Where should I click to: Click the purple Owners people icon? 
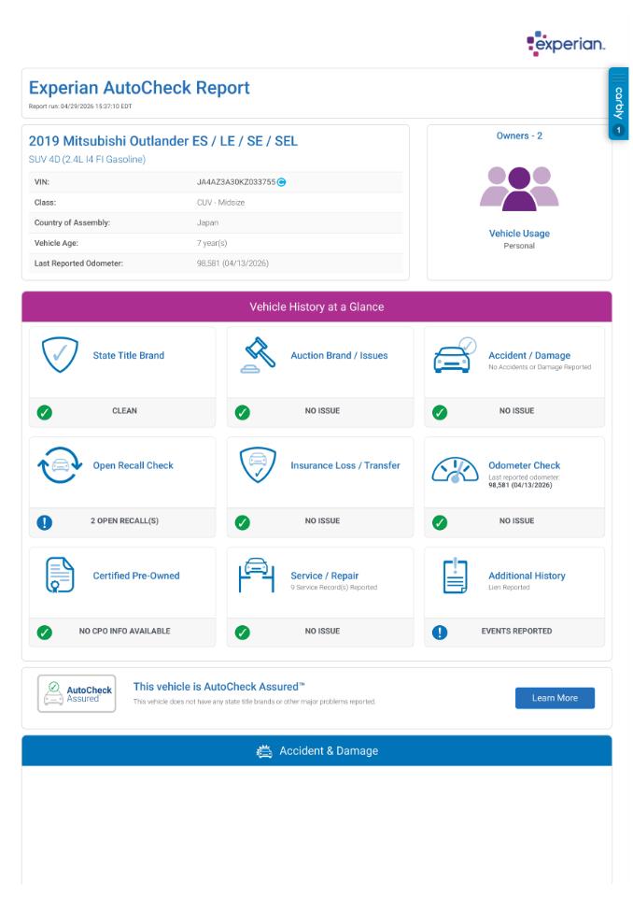tap(519, 188)
